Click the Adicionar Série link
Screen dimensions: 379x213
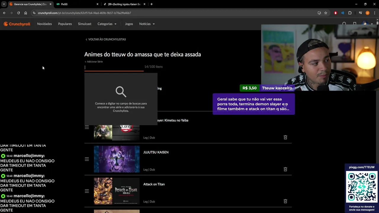(94, 62)
